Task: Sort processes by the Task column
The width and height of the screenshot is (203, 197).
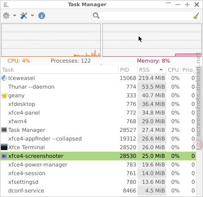Action: coord(59,70)
